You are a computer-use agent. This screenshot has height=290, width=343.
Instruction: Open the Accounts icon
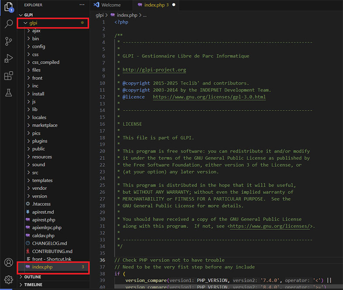point(8,262)
